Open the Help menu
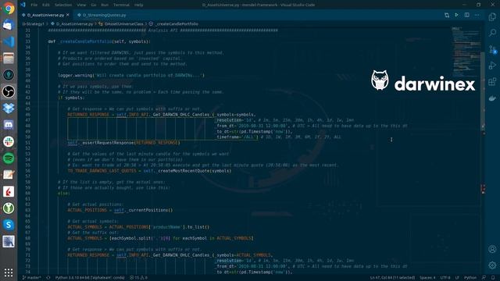 coord(139,5)
